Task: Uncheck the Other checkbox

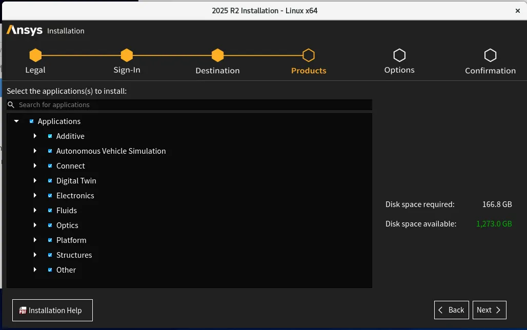Action: [50, 270]
